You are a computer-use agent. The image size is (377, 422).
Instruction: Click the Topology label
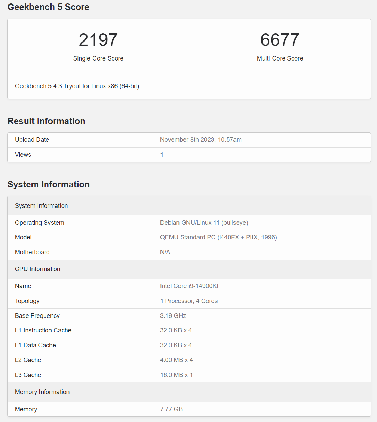tap(27, 301)
